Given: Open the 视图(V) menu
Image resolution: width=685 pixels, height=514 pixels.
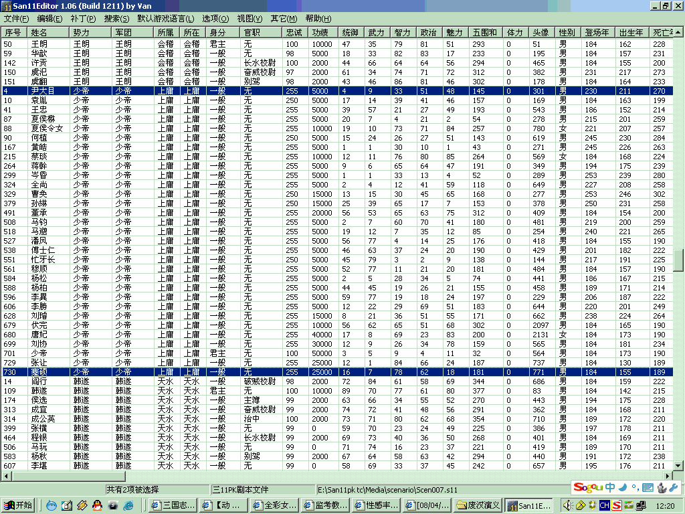Looking at the screenshot, I should (250, 19).
